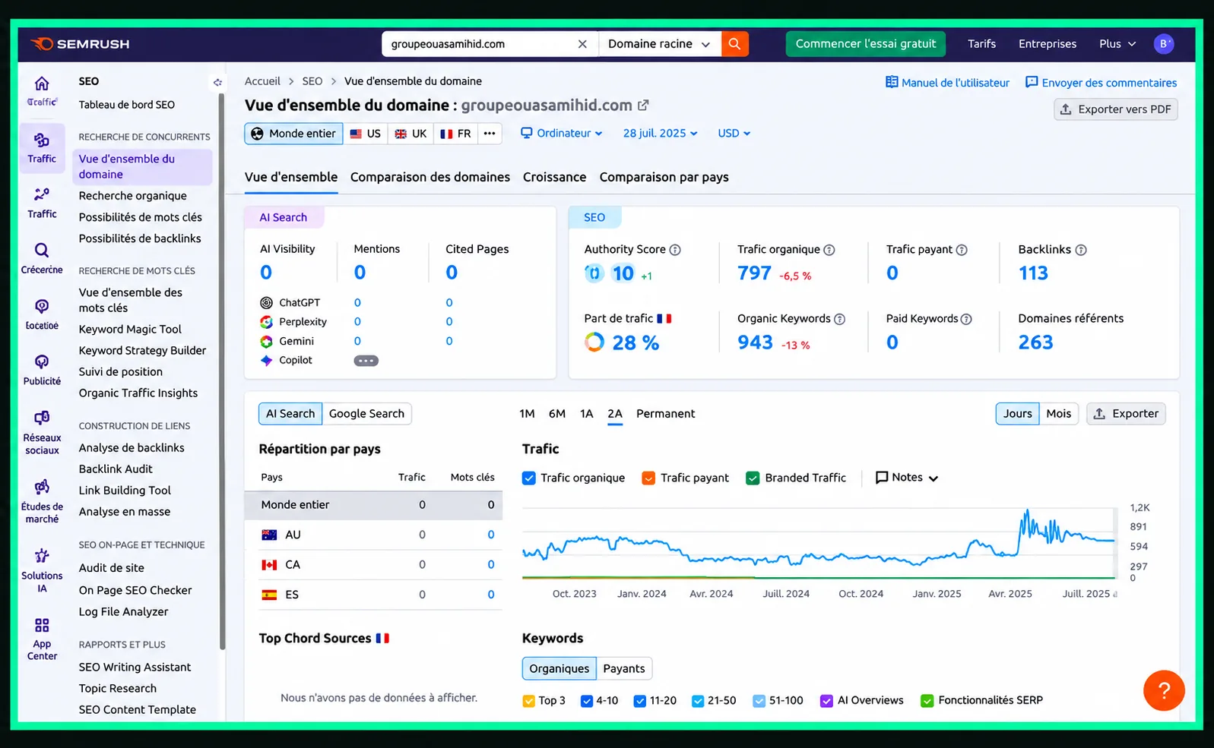
Task: Click the sidebar vertical scrollbar
Action: coord(222,372)
